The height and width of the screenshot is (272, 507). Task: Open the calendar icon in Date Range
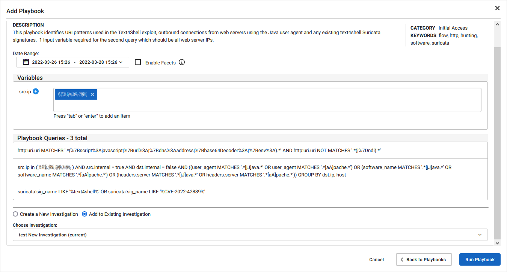[26, 62]
